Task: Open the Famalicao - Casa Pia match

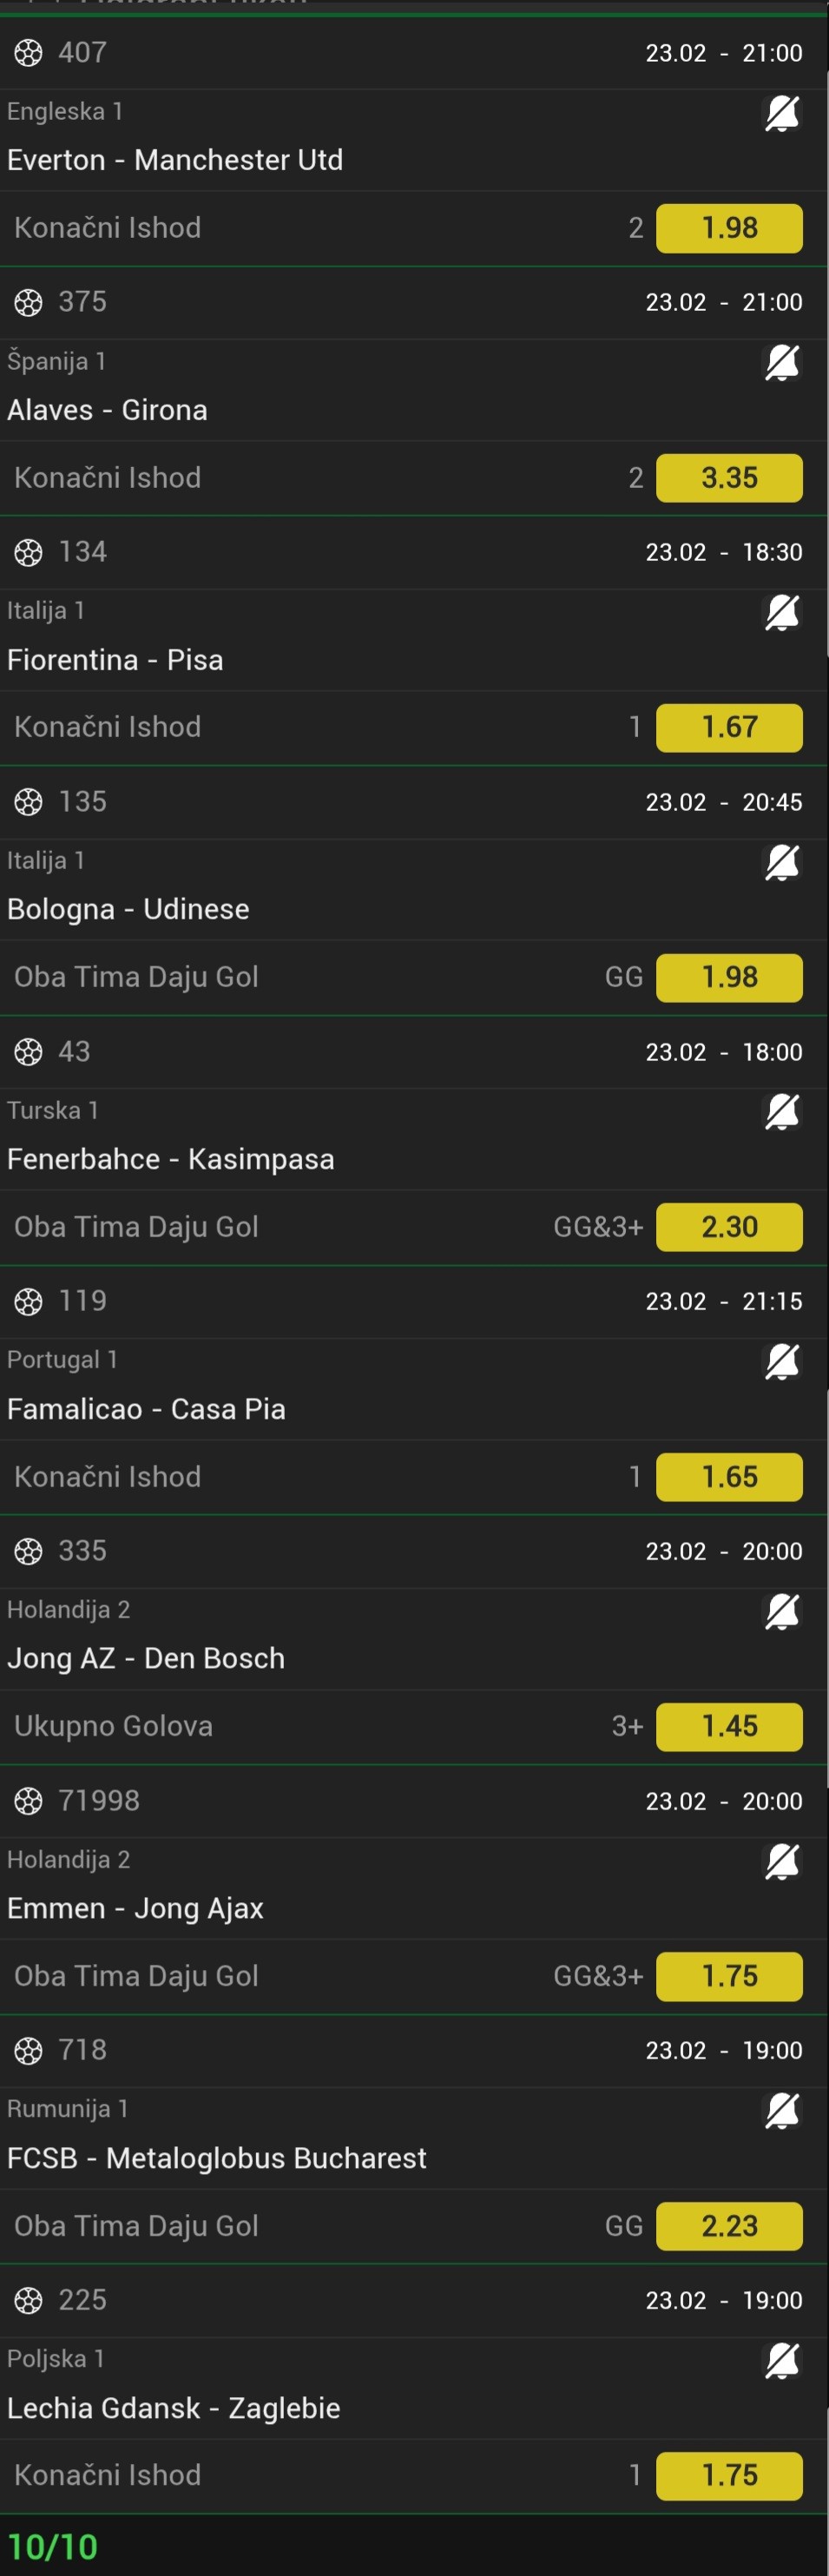Action: [146, 1409]
